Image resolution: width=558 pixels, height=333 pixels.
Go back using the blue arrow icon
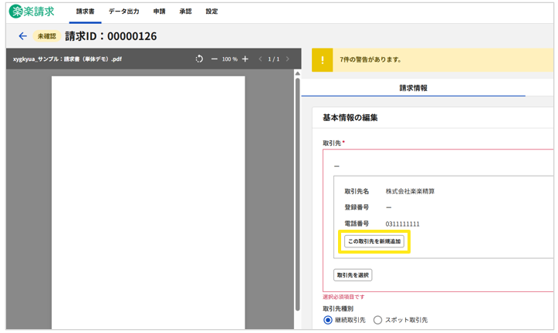pos(22,36)
